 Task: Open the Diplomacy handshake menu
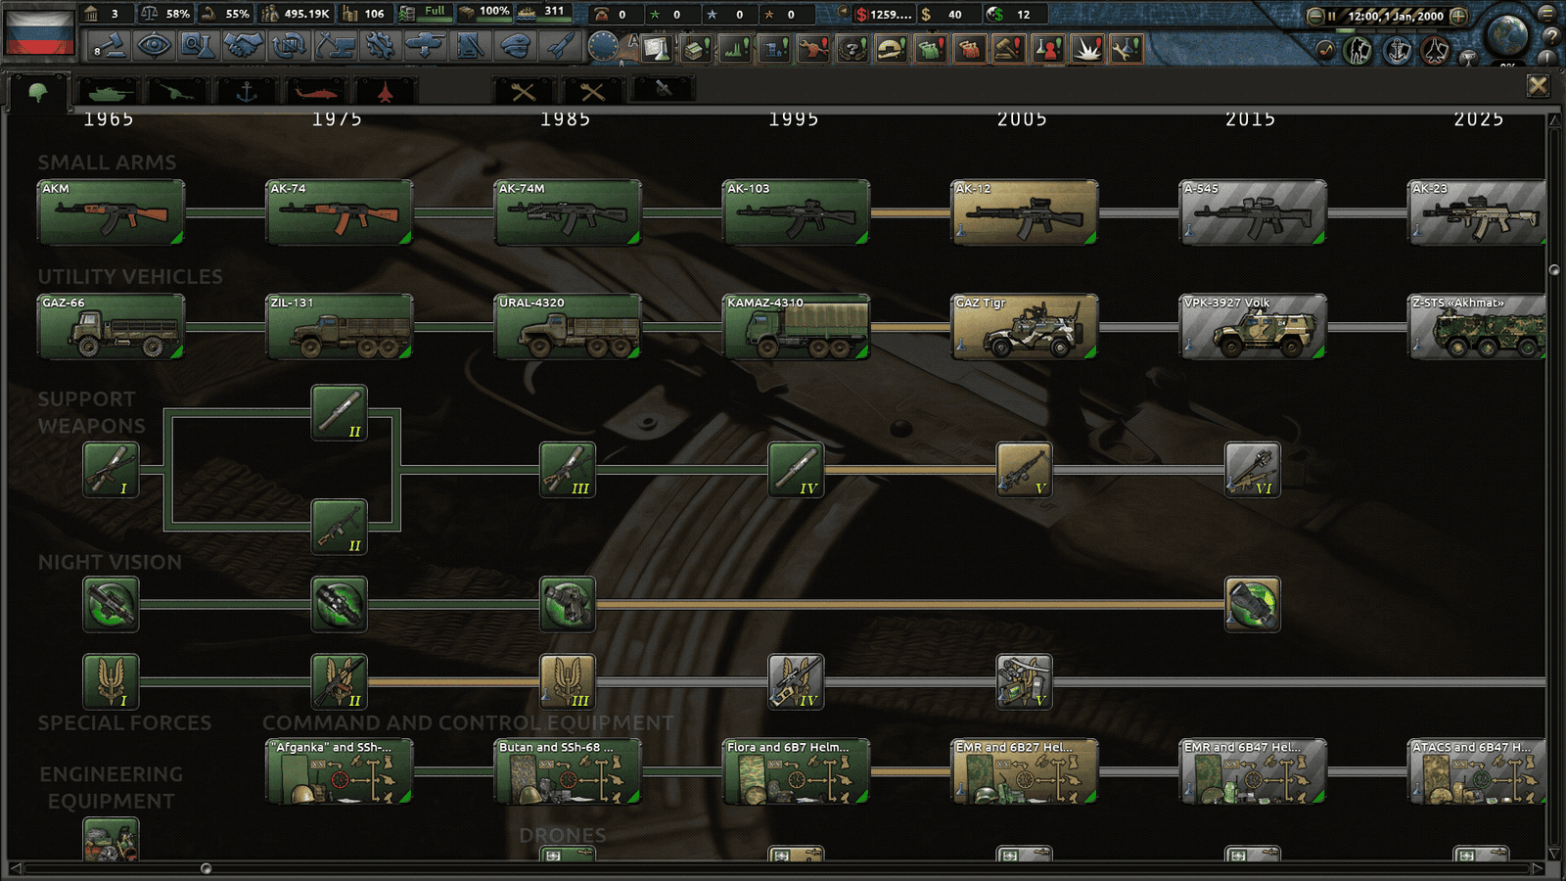coord(242,45)
